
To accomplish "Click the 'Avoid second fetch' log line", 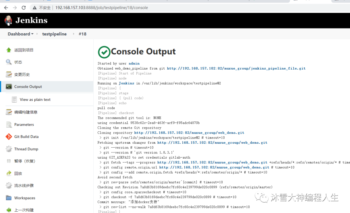I will (115, 177).
